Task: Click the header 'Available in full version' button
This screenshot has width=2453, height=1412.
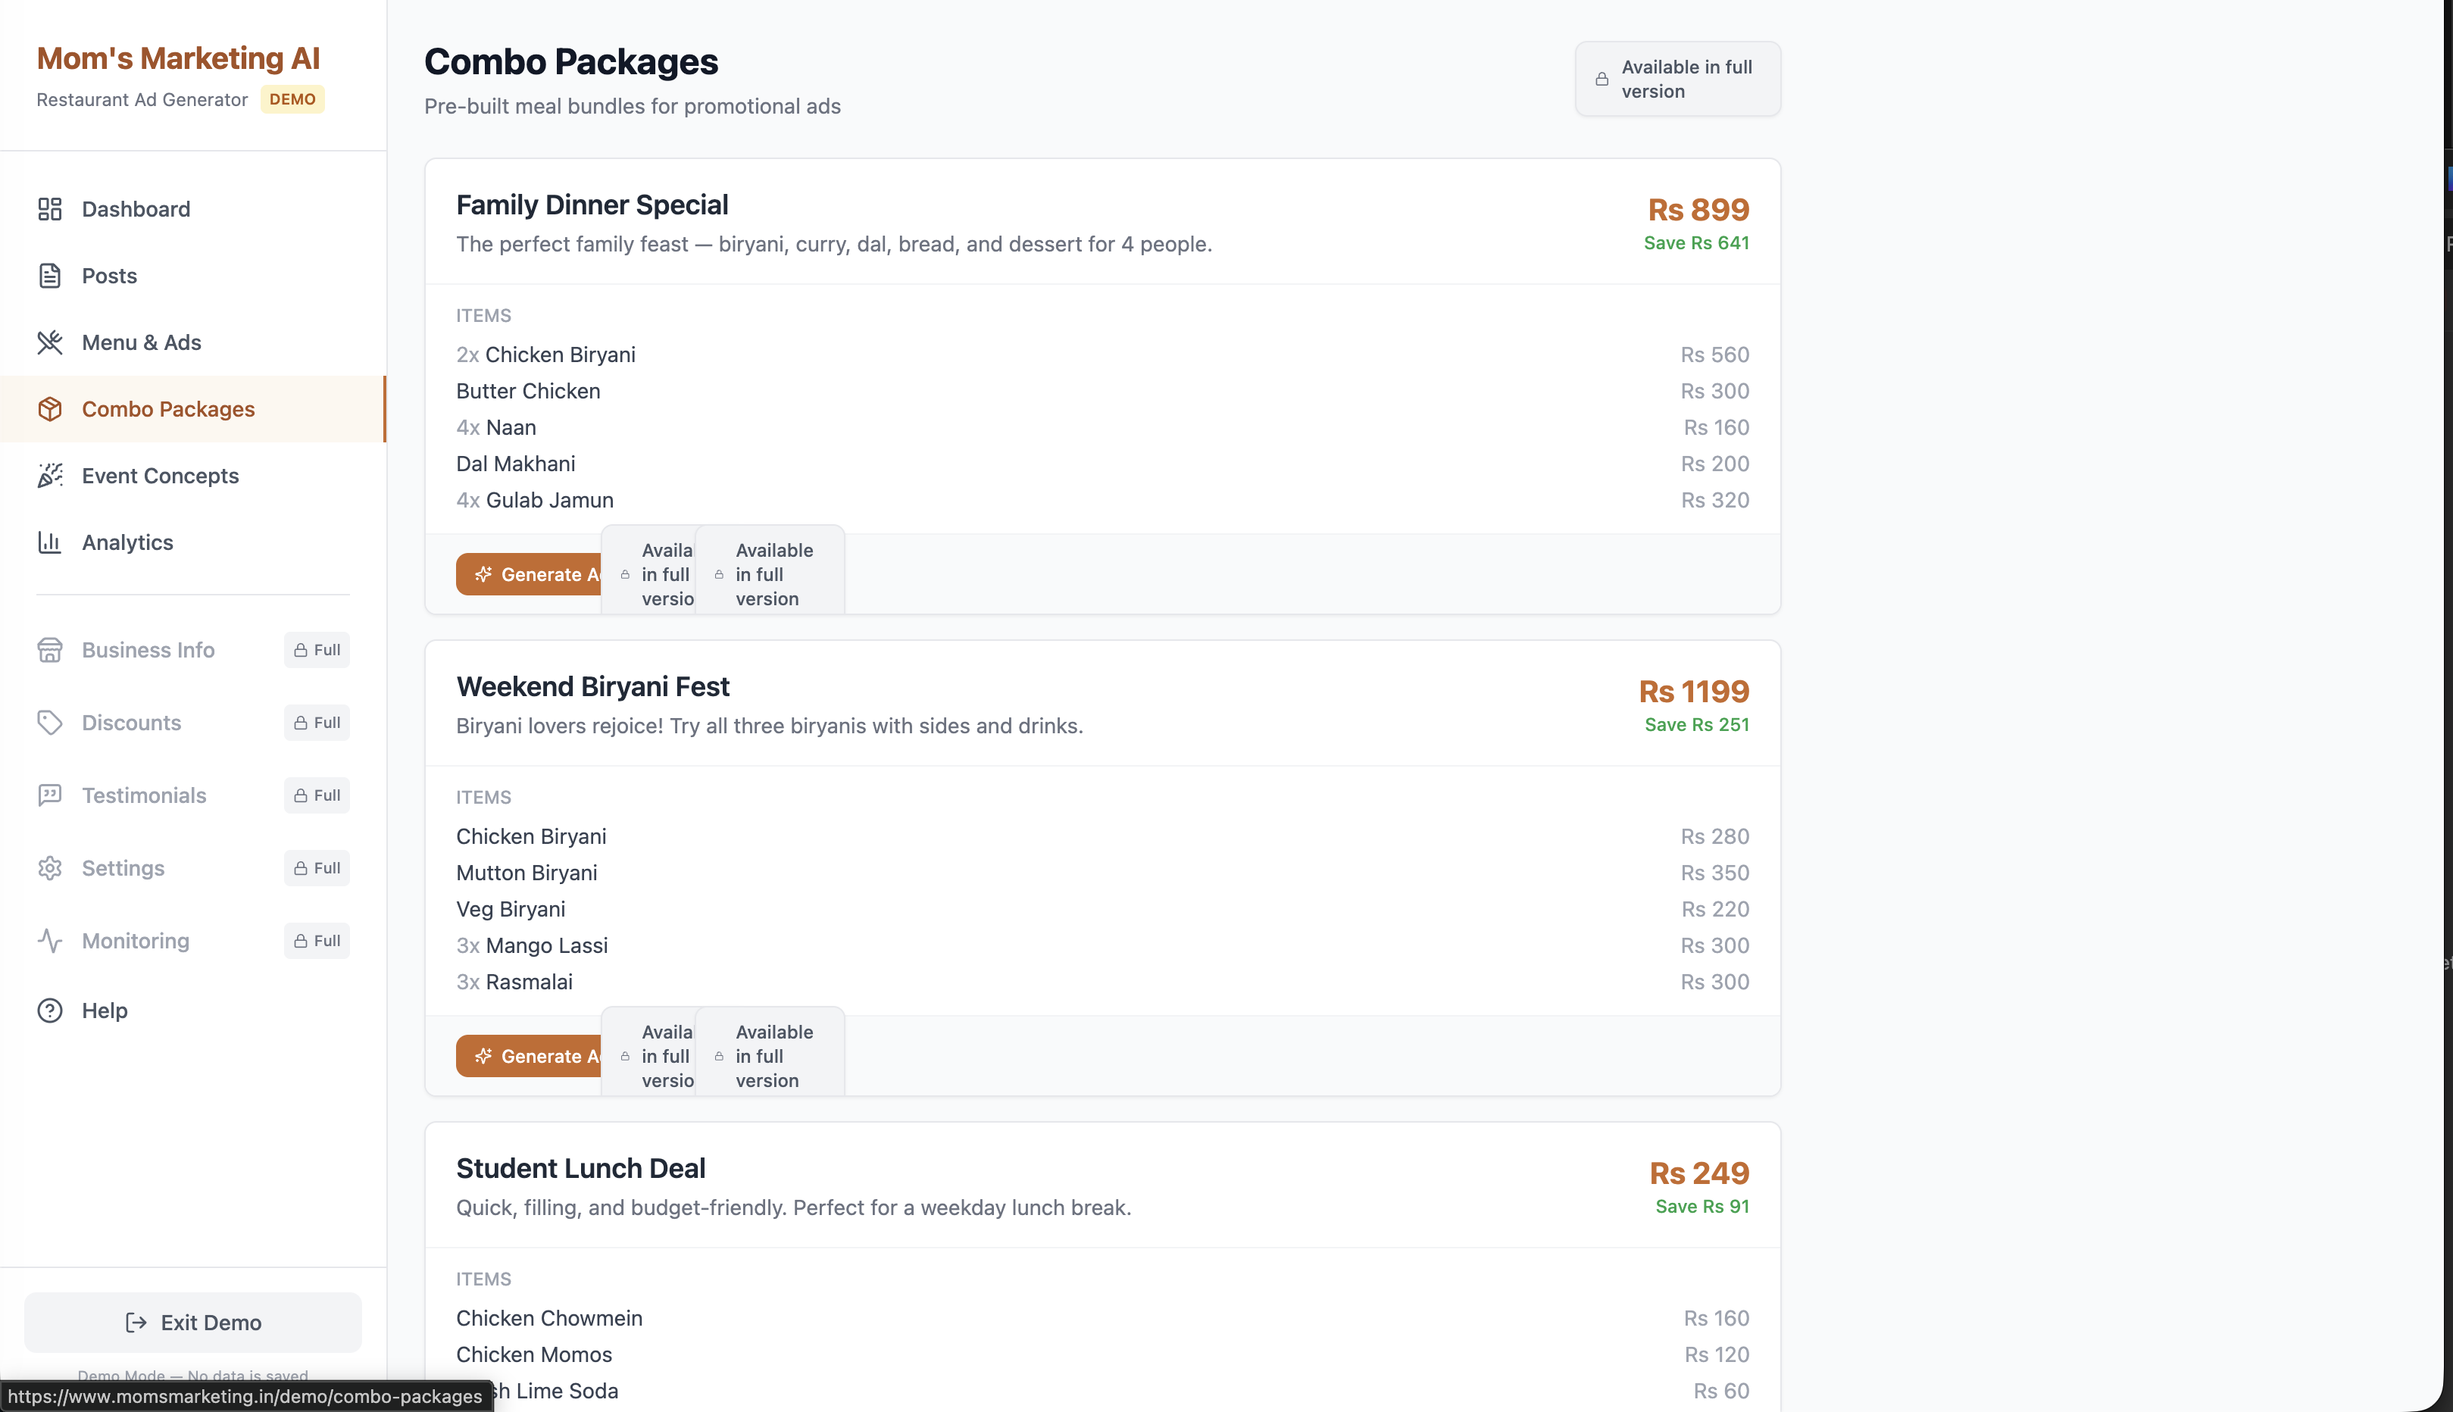Action: (1677, 79)
